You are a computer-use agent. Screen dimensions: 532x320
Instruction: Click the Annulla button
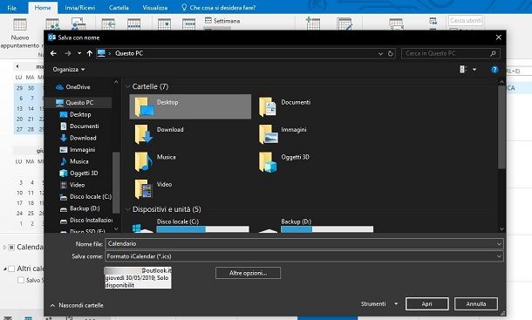click(x=476, y=303)
